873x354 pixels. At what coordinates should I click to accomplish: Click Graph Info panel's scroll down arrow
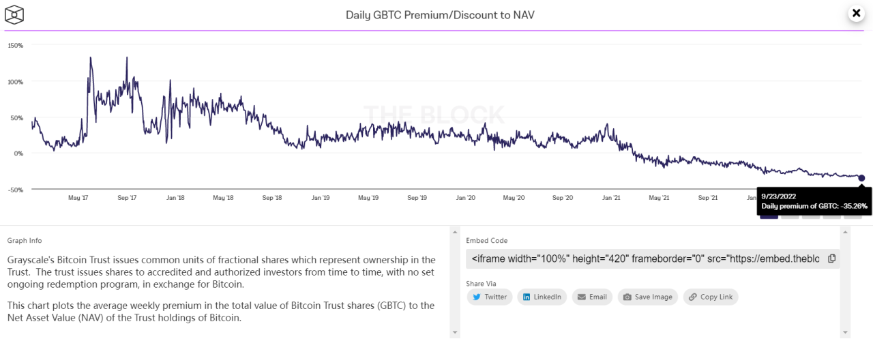coord(454,332)
